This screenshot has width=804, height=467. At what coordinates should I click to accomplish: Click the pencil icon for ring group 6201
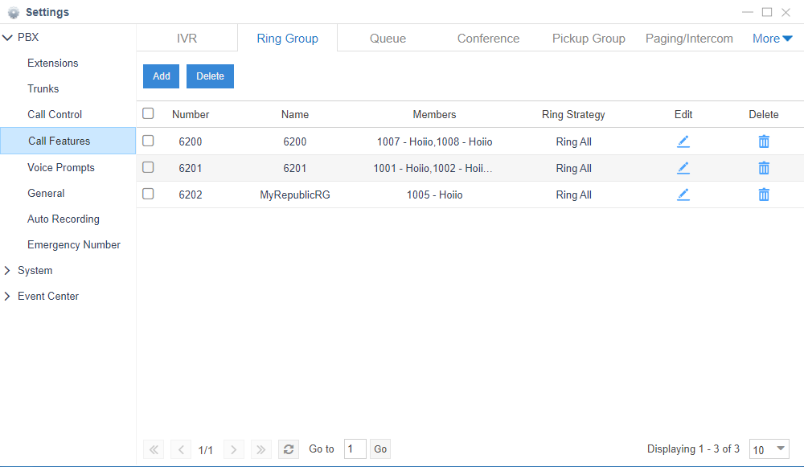coord(683,168)
